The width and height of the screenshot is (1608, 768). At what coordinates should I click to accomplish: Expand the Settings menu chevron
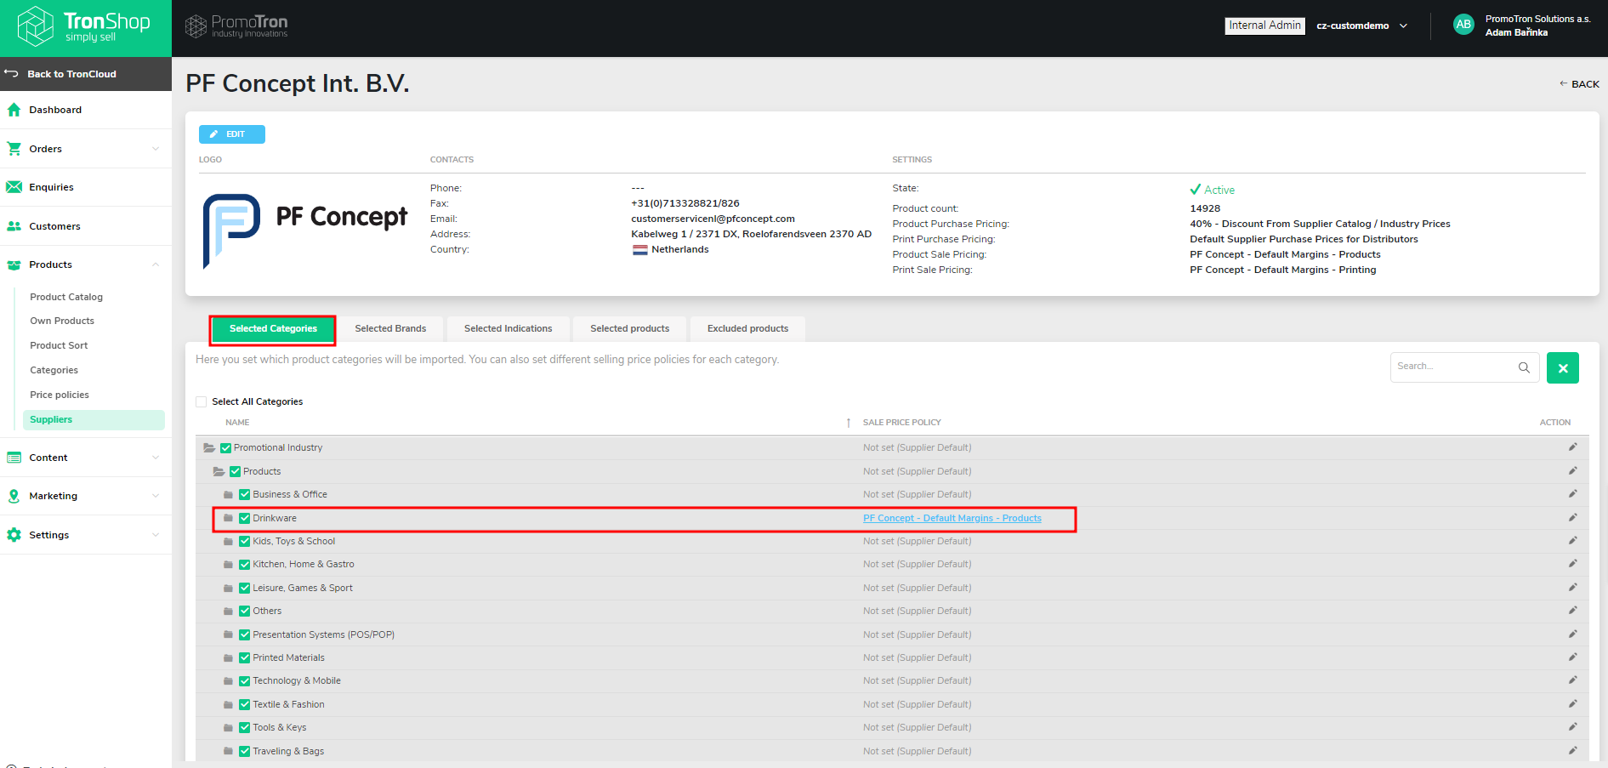click(156, 535)
